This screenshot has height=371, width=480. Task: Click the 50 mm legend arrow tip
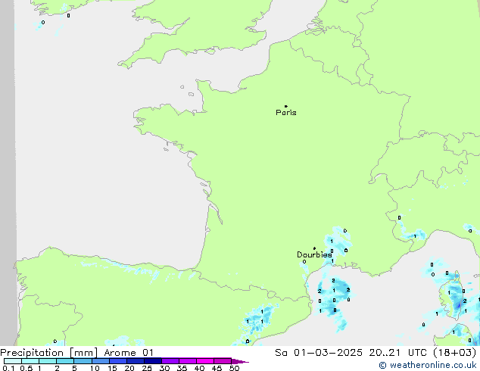[240, 361]
